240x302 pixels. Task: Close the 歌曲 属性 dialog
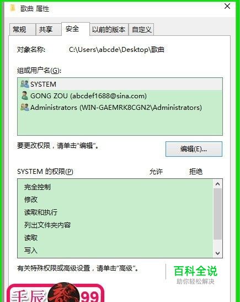pyautogui.click(x=227, y=6)
